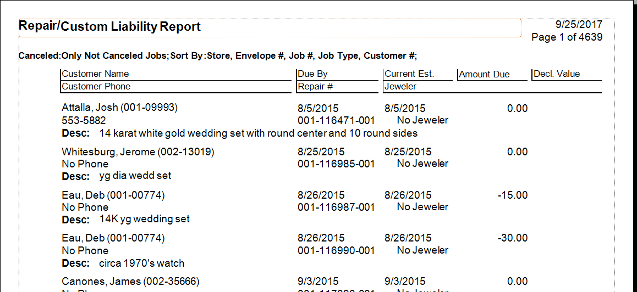
Task: Open repair number 001-116471-001
Action: pyautogui.click(x=336, y=120)
